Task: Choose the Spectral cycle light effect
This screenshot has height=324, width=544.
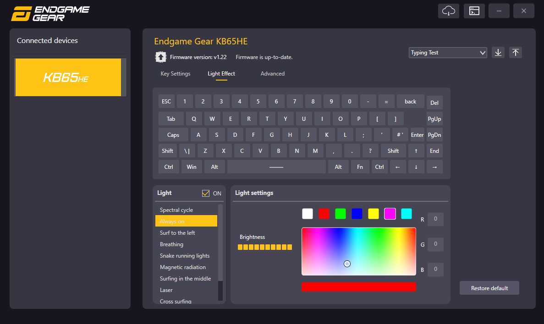Action: coord(187,210)
